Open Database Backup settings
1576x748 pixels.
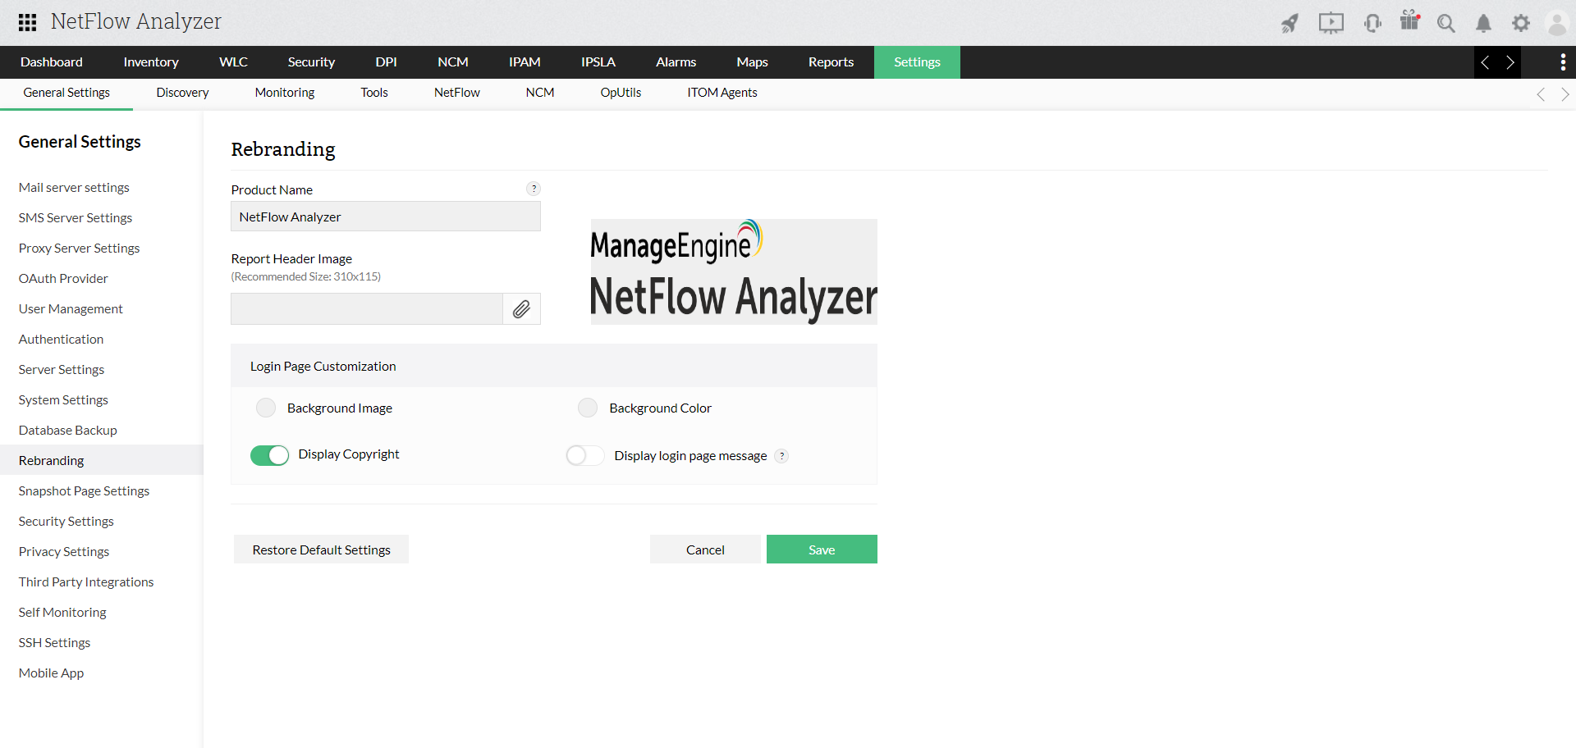(68, 431)
